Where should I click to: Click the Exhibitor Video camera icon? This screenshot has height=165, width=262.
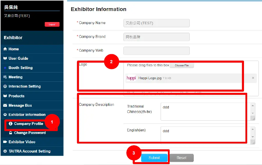5,142
